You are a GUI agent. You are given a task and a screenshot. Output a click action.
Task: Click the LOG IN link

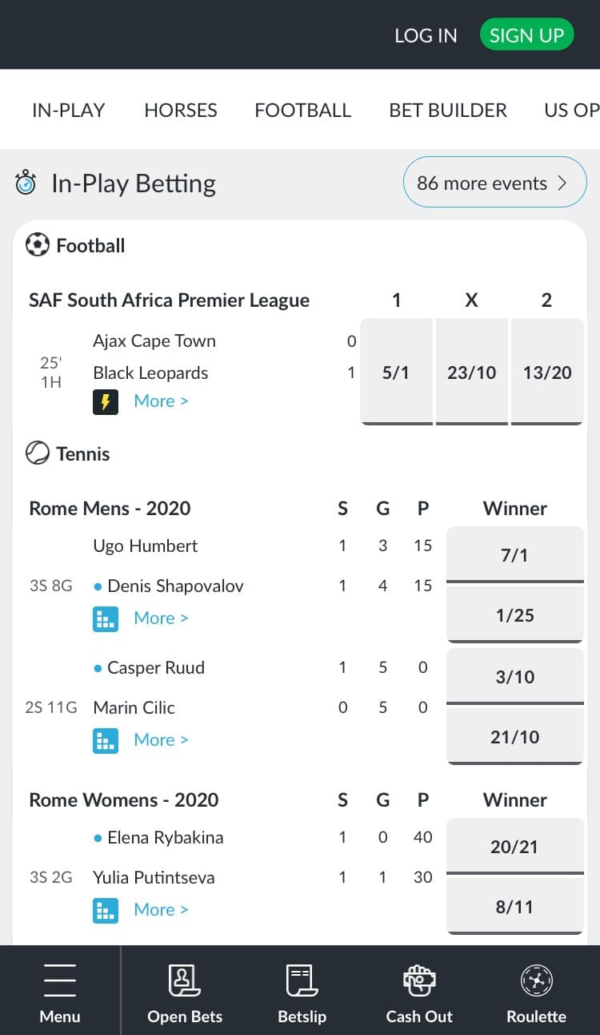[x=426, y=36]
